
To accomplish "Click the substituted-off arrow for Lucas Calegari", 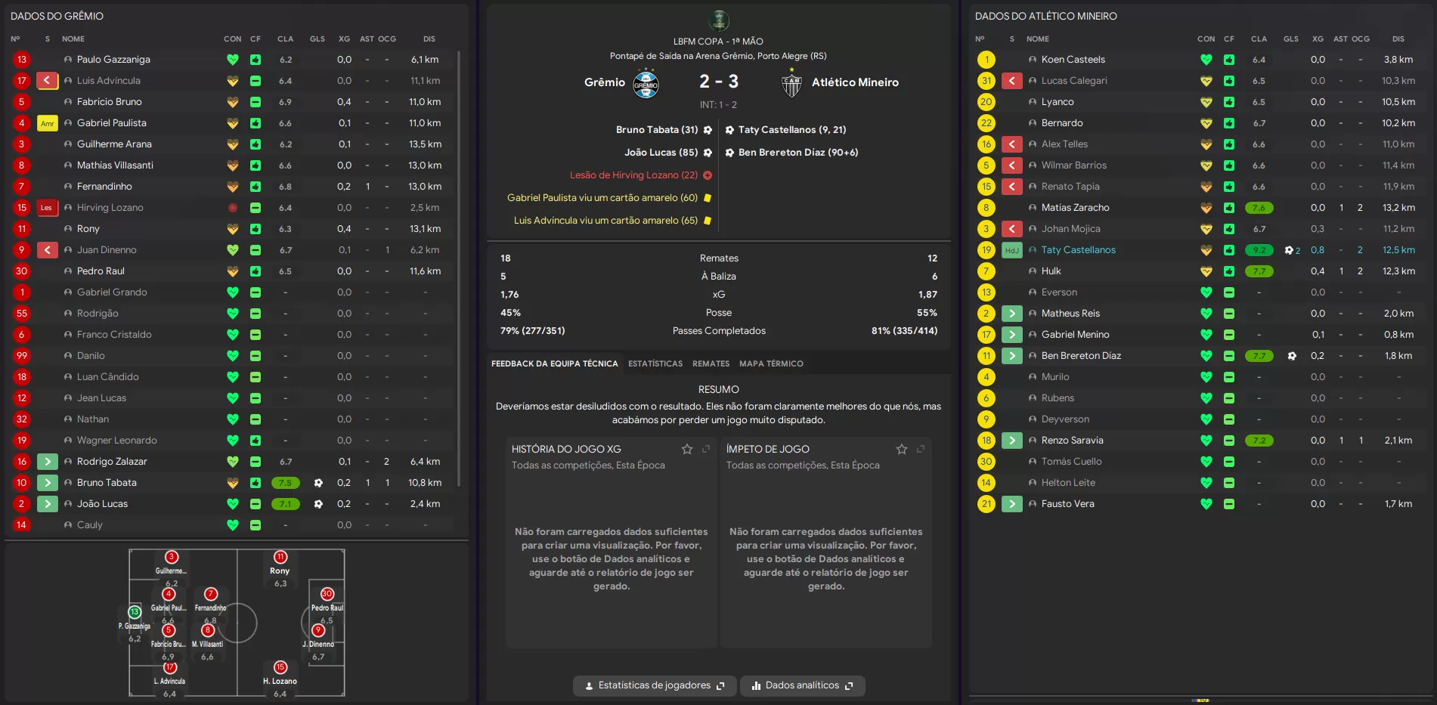I will pos(1012,81).
